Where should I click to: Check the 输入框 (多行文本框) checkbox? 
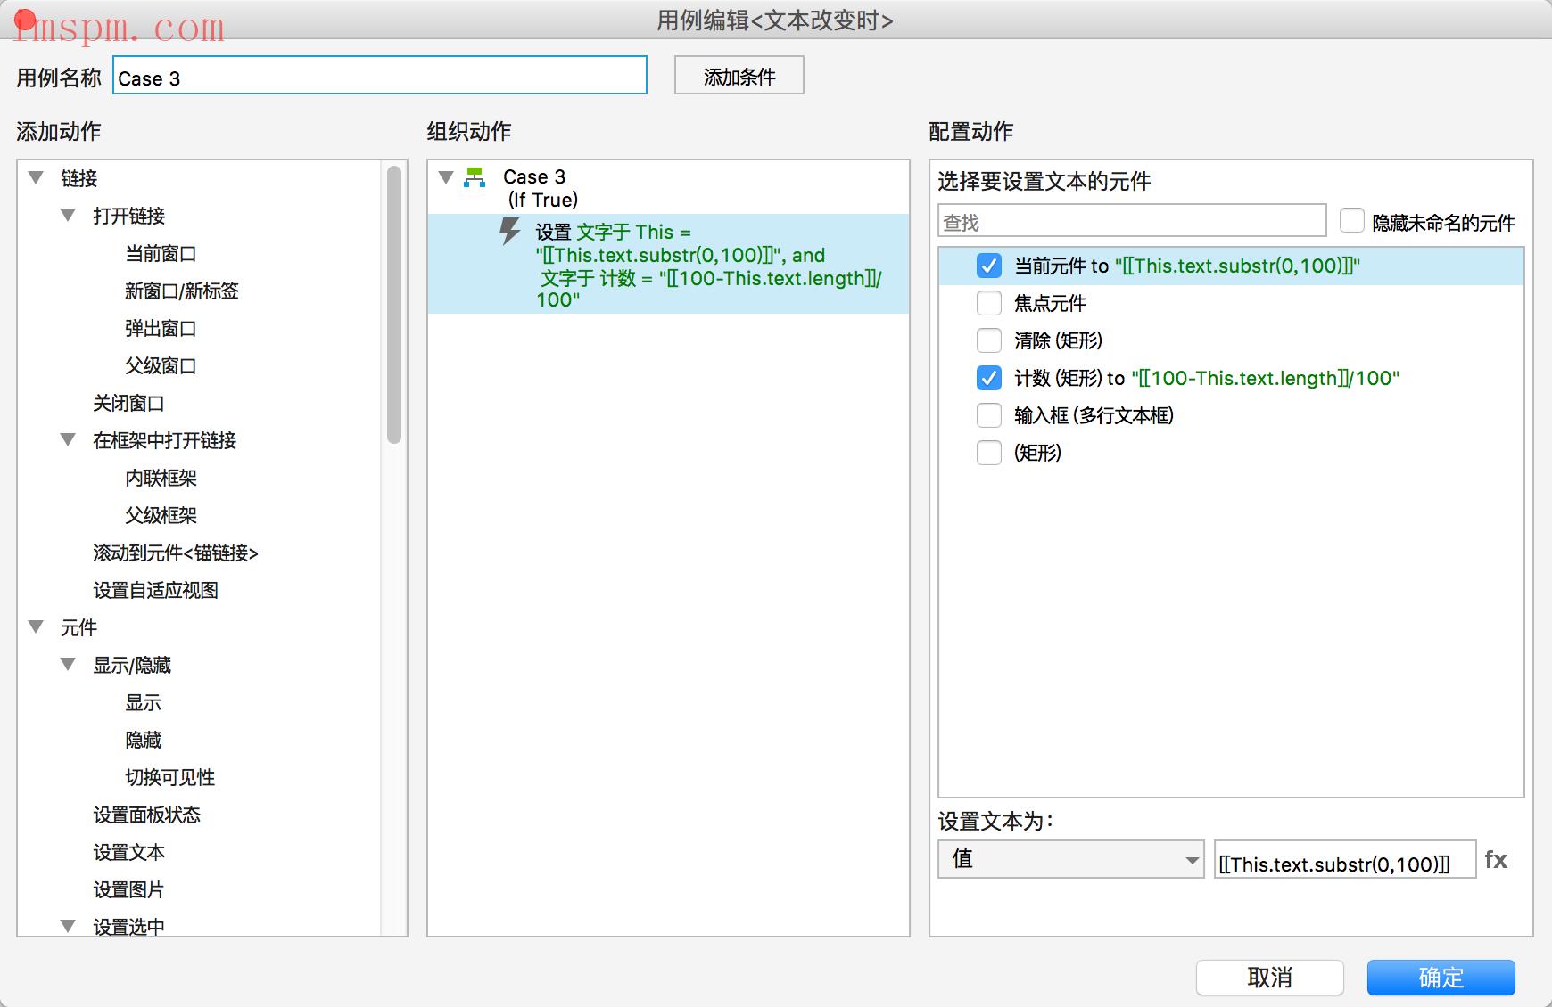[x=988, y=415]
